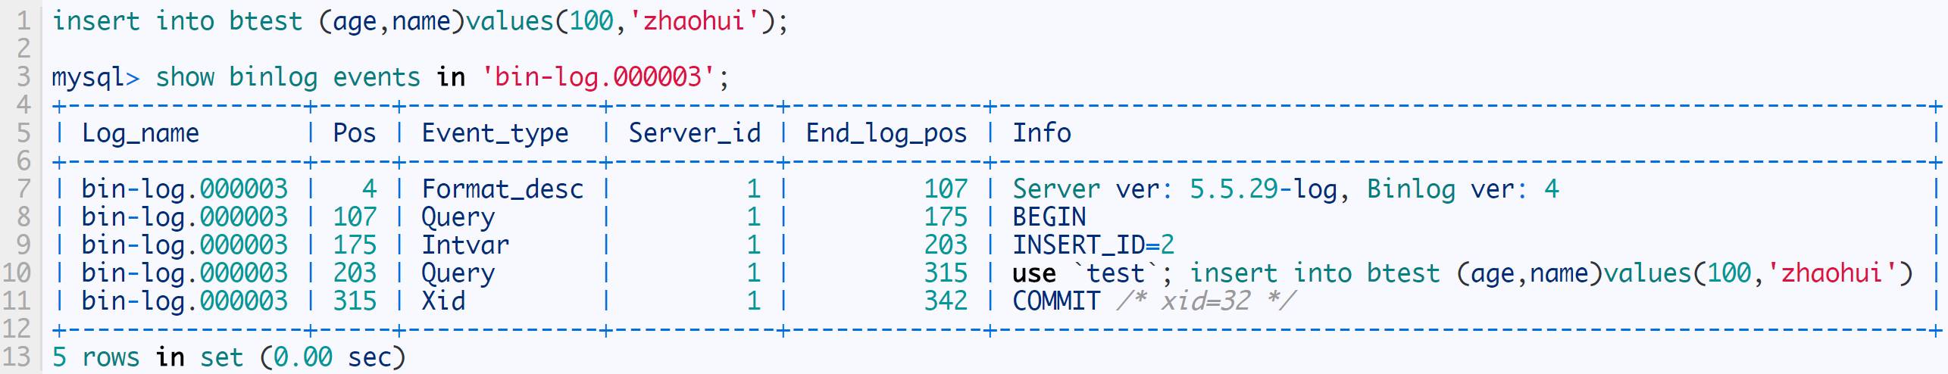Click the 'bin-log.000003' string in the show command
The image size is (1948, 374).
point(599,77)
